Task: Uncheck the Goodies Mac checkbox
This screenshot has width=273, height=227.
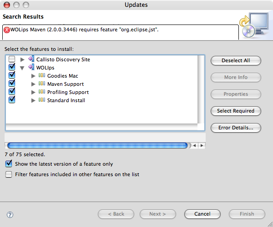Action: [x=12, y=75]
